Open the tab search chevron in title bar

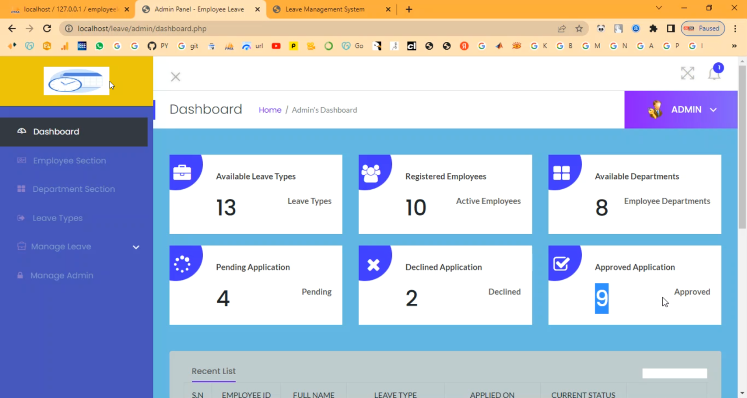point(659,8)
